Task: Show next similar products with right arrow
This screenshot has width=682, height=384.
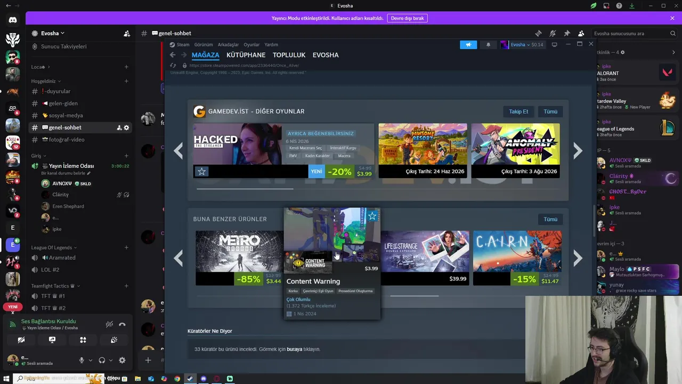Action: pos(578,258)
